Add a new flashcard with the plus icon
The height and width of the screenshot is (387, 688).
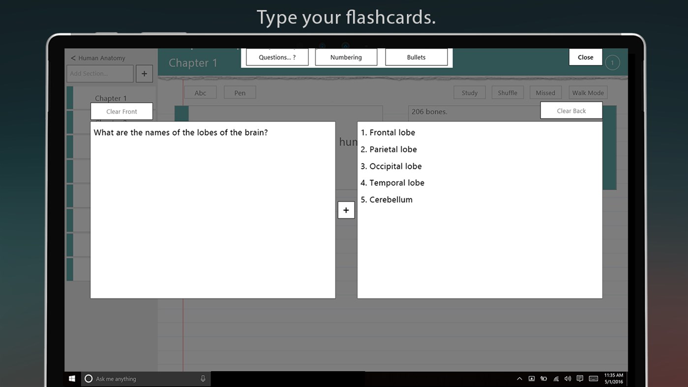pos(346,209)
